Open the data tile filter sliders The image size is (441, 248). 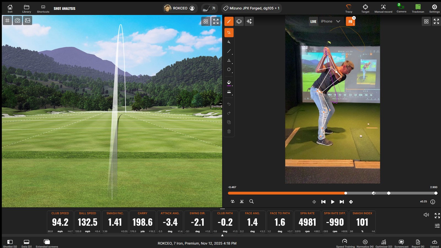437,226
